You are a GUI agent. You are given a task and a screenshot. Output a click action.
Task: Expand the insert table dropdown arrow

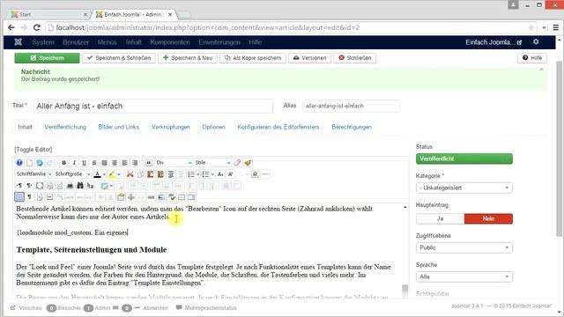point(112,186)
